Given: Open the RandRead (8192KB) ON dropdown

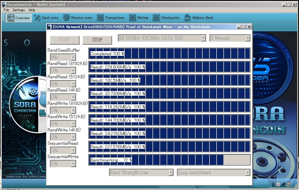Looking at the screenshot, I should coord(63,71).
